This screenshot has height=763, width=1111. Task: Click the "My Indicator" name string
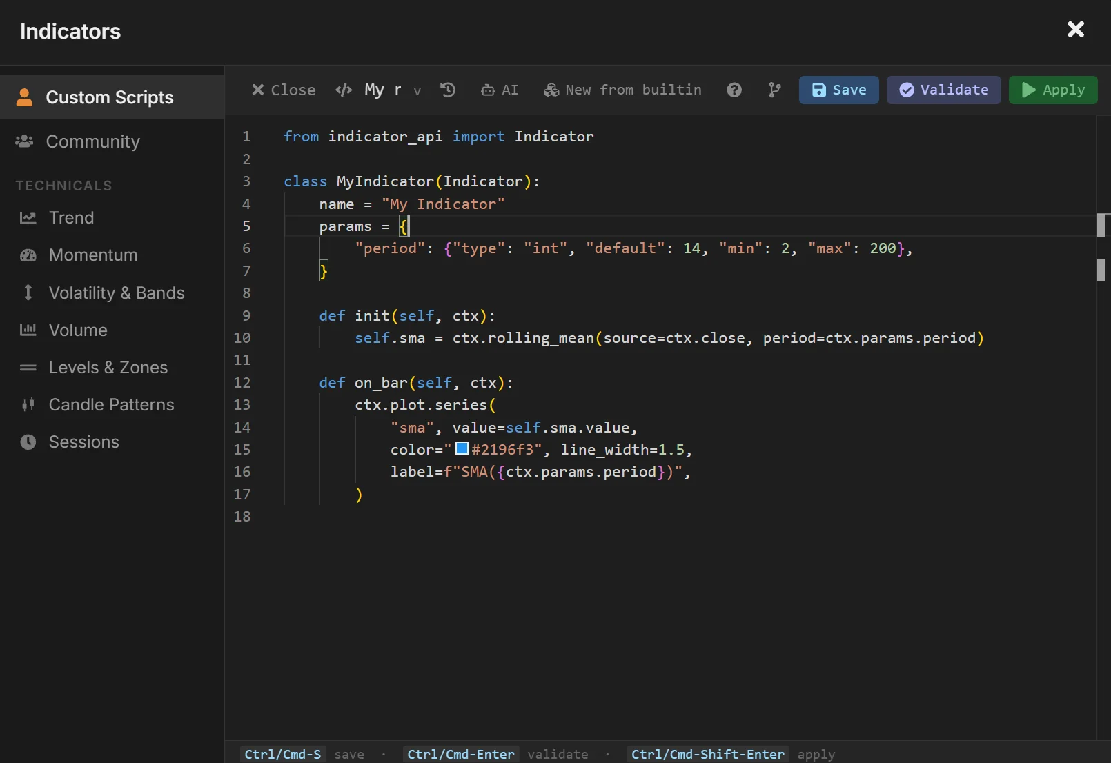point(443,204)
